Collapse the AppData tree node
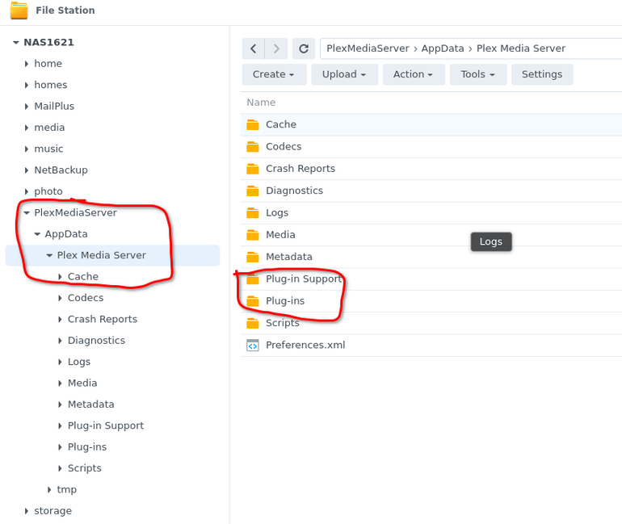The height and width of the screenshot is (524, 622). (37, 234)
